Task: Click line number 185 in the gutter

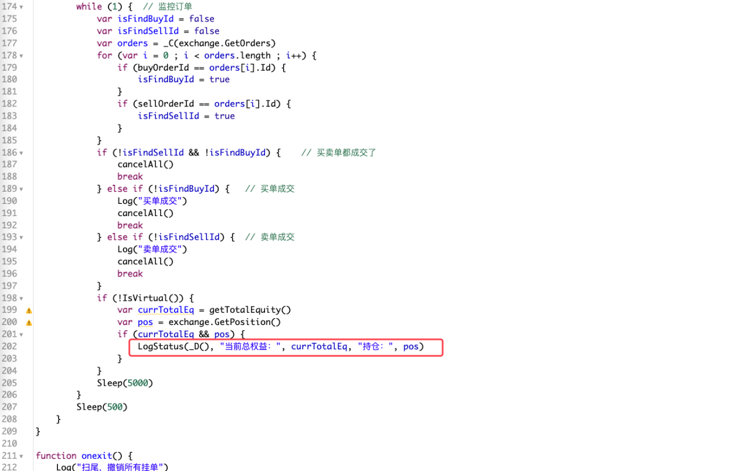Action: (x=9, y=140)
